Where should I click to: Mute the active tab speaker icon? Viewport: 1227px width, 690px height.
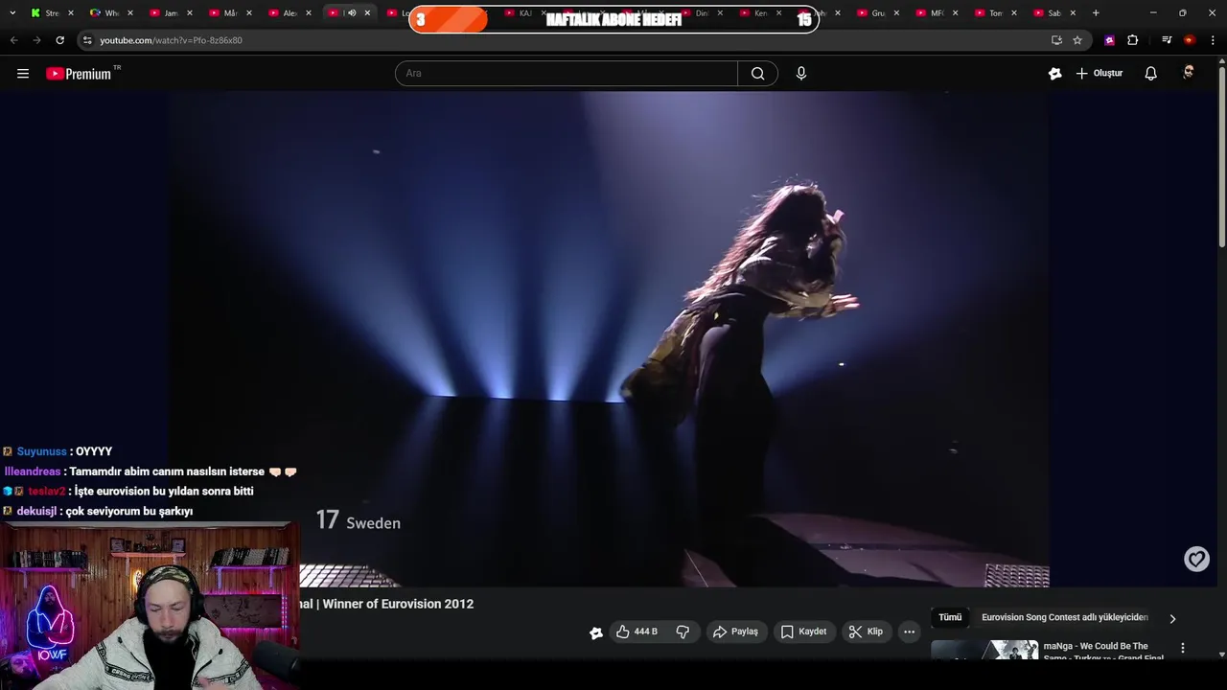(x=352, y=13)
